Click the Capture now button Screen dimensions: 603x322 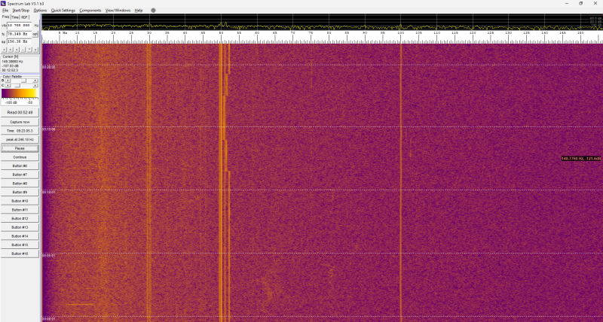[x=20, y=122]
